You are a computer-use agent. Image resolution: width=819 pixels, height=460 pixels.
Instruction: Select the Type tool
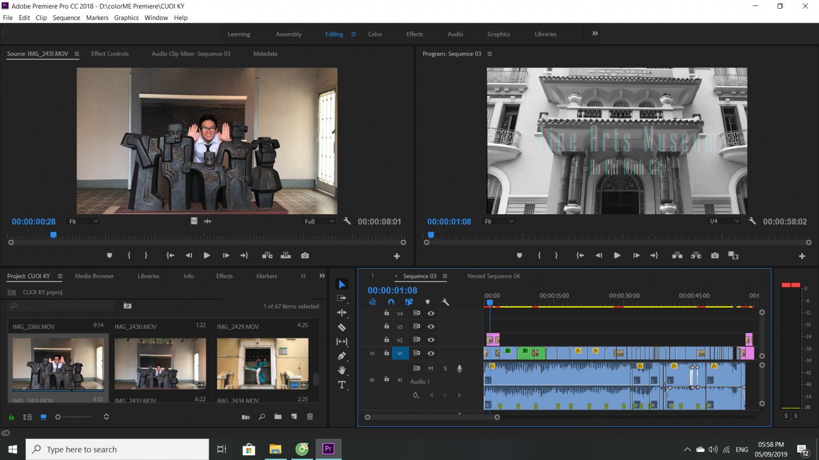(x=342, y=385)
